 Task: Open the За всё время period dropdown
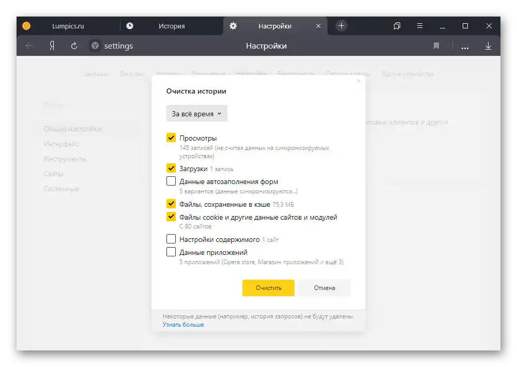click(x=197, y=113)
